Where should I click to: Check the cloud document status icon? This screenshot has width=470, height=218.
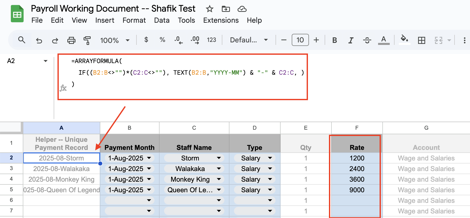[x=242, y=9]
